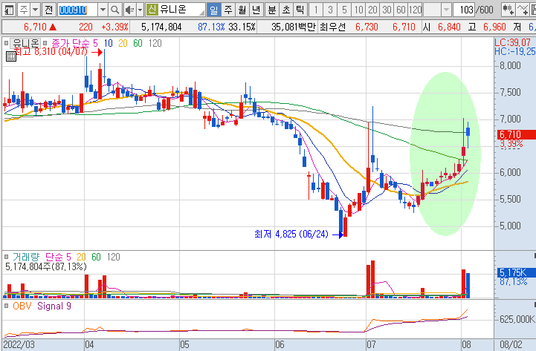
Task: Select the 분 minute period tab
Action: 272,10
